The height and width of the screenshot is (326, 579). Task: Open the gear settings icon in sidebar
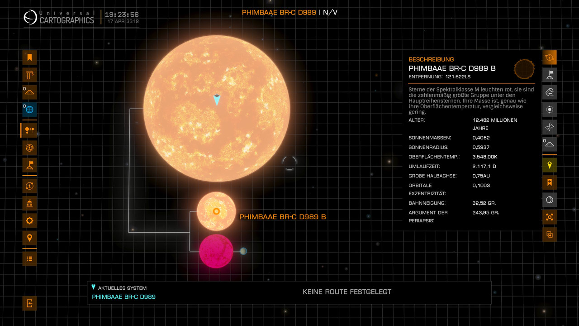point(29,221)
